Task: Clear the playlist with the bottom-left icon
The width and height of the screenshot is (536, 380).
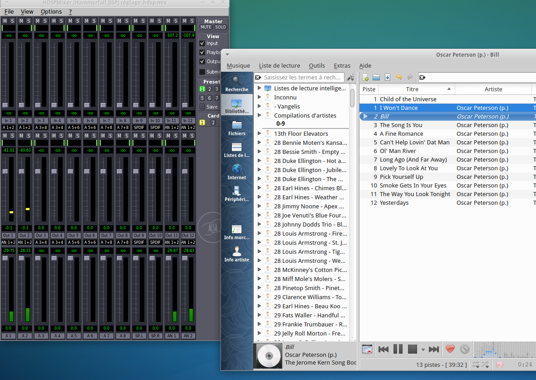Action: pos(367,349)
